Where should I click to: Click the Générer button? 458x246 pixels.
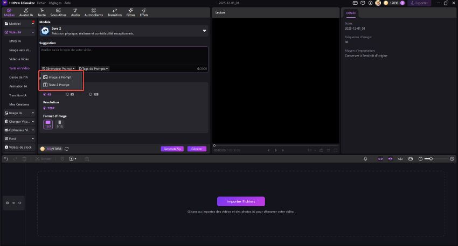197,149
